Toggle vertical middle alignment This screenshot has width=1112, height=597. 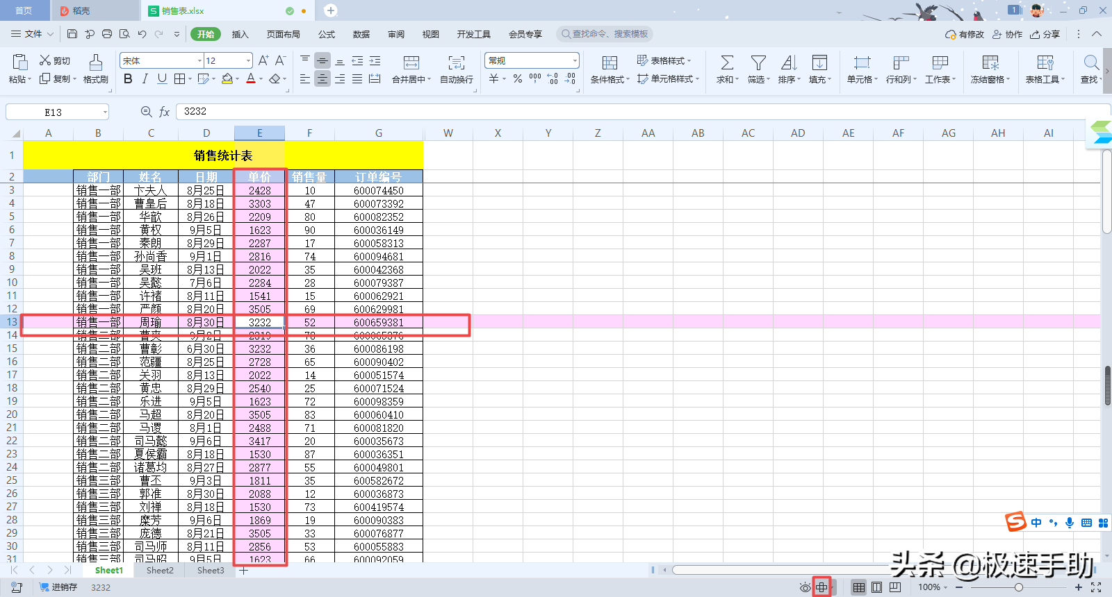point(322,60)
